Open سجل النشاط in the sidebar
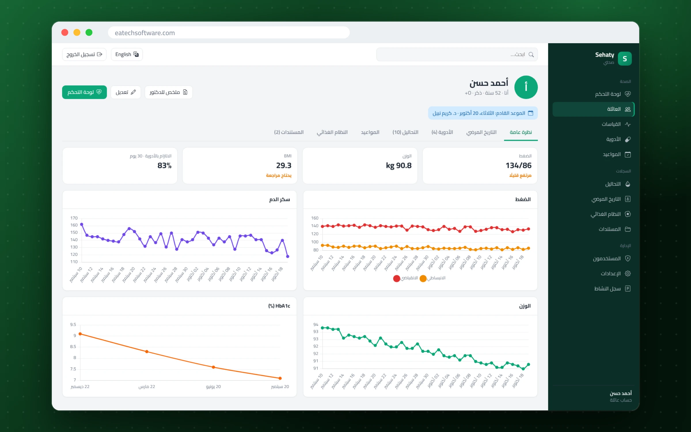Viewport: 691px width, 432px height. point(593,289)
